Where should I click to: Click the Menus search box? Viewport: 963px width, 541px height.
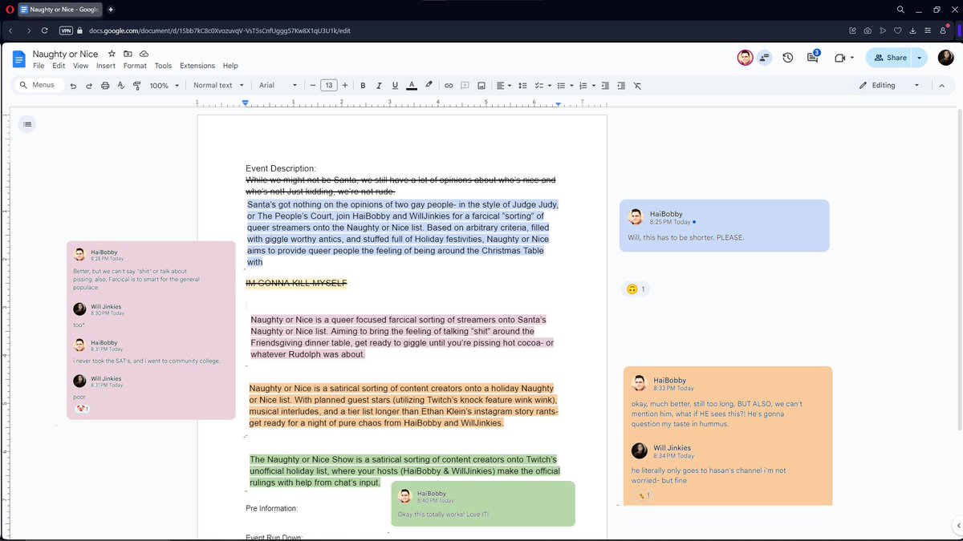pos(40,85)
